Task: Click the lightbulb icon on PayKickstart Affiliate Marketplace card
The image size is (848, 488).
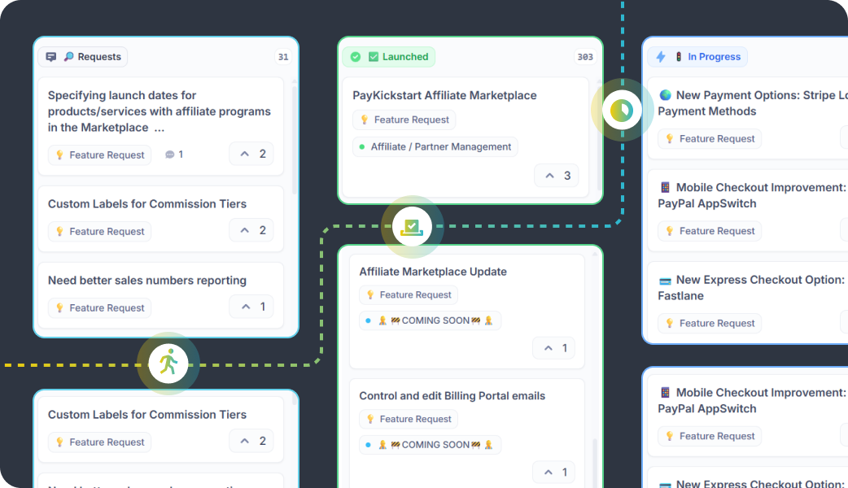Action: click(x=365, y=120)
